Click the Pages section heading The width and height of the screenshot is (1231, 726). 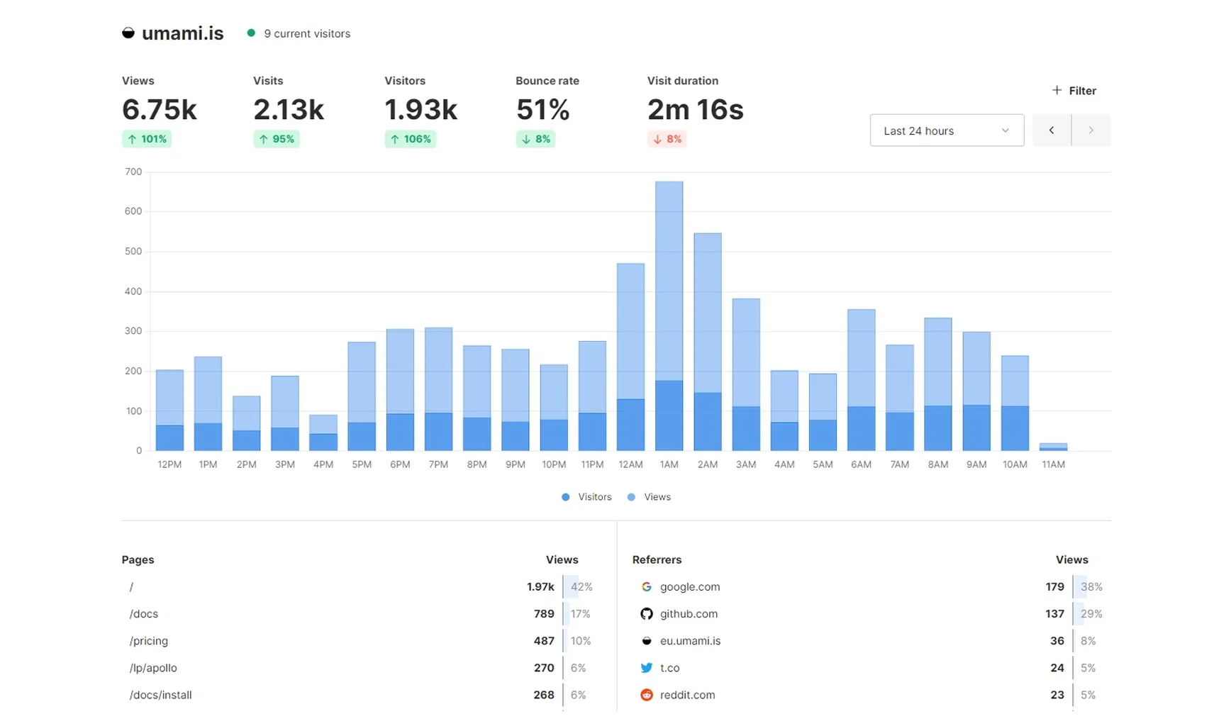pyautogui.click(x=138, y=559)
